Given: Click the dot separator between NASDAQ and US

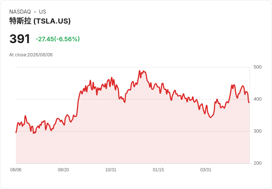Looking at the screenshot, I should pyautogui.click(x=35, y=12).
